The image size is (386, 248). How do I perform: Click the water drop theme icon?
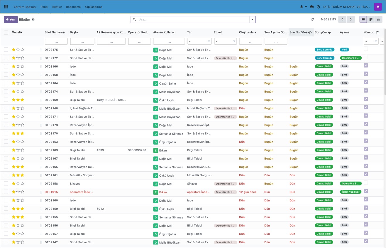pos(302,7)
